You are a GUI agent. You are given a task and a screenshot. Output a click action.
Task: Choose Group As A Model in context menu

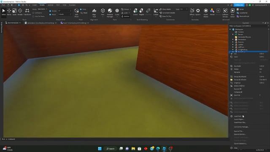[x=240, y=76]
